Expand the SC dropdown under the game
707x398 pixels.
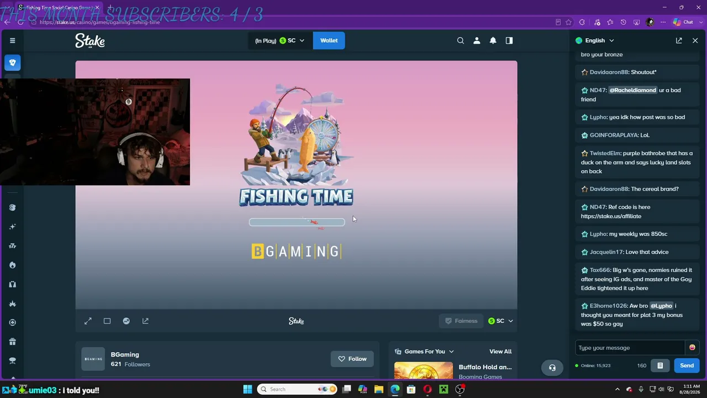(x=500, y=321)
